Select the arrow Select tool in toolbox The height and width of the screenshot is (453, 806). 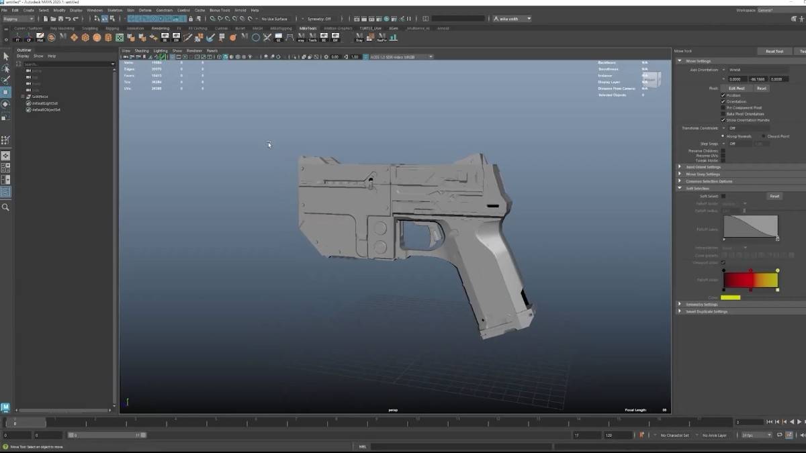5,56
